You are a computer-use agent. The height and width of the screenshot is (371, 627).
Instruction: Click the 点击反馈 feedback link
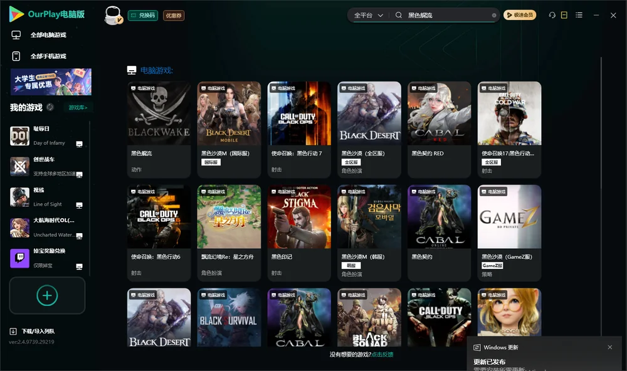tap(382, 354)
